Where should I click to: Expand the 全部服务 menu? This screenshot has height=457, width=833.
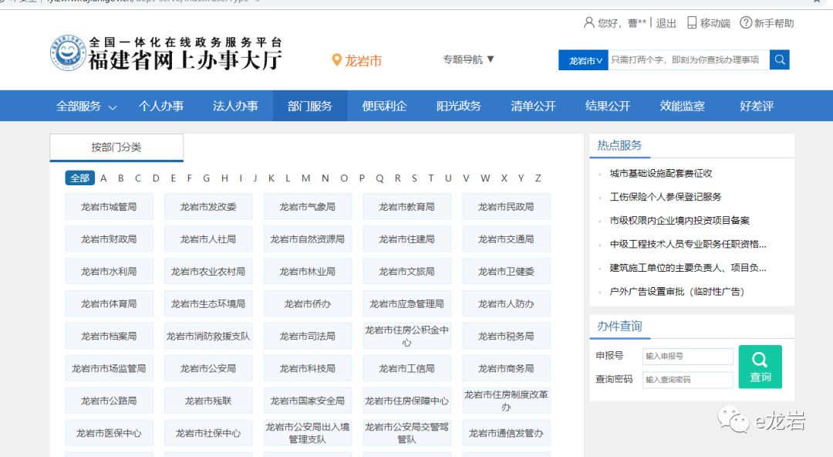tap(86, 107)
